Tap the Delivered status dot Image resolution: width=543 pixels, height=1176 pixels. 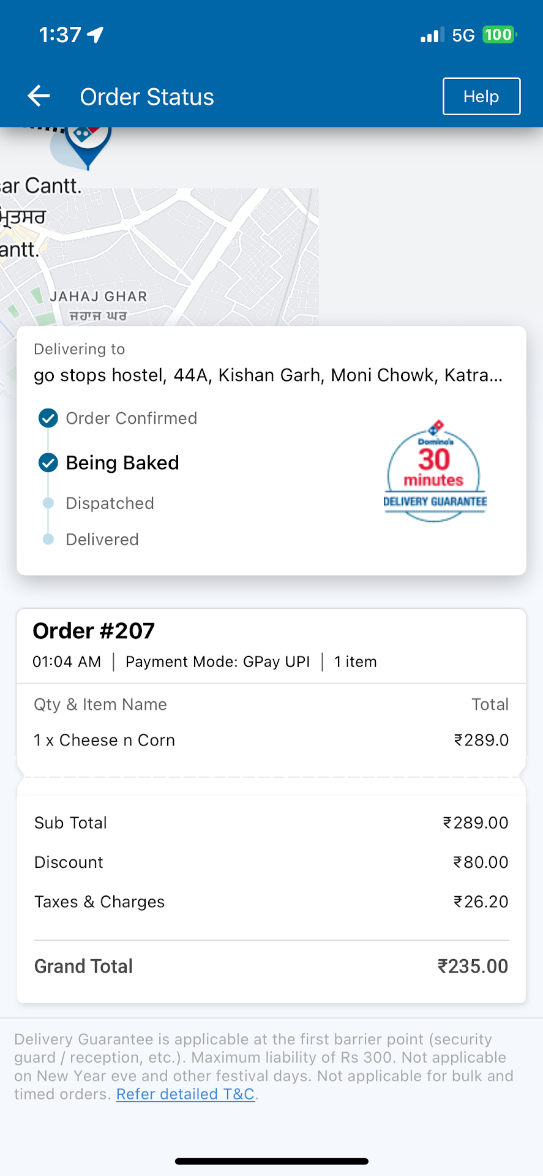(x=48, y=540)
